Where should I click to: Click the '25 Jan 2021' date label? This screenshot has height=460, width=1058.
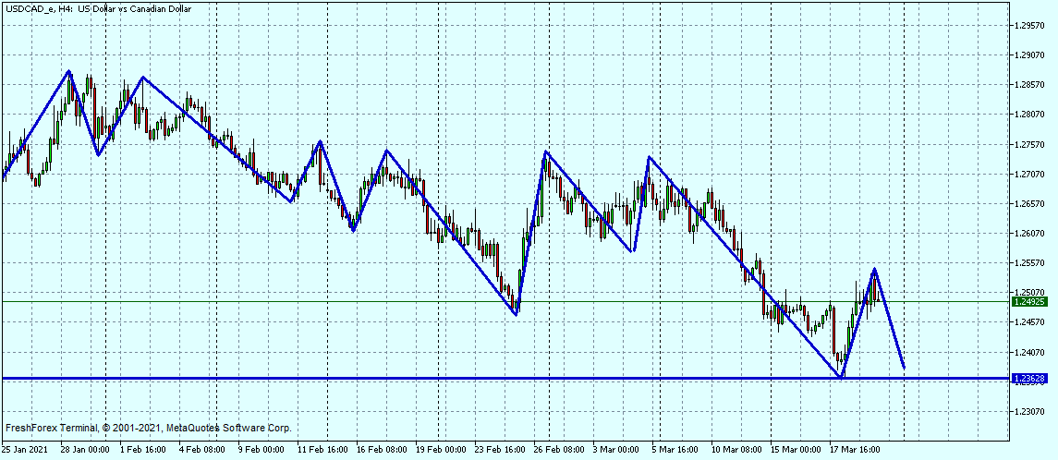click(25, 449)
